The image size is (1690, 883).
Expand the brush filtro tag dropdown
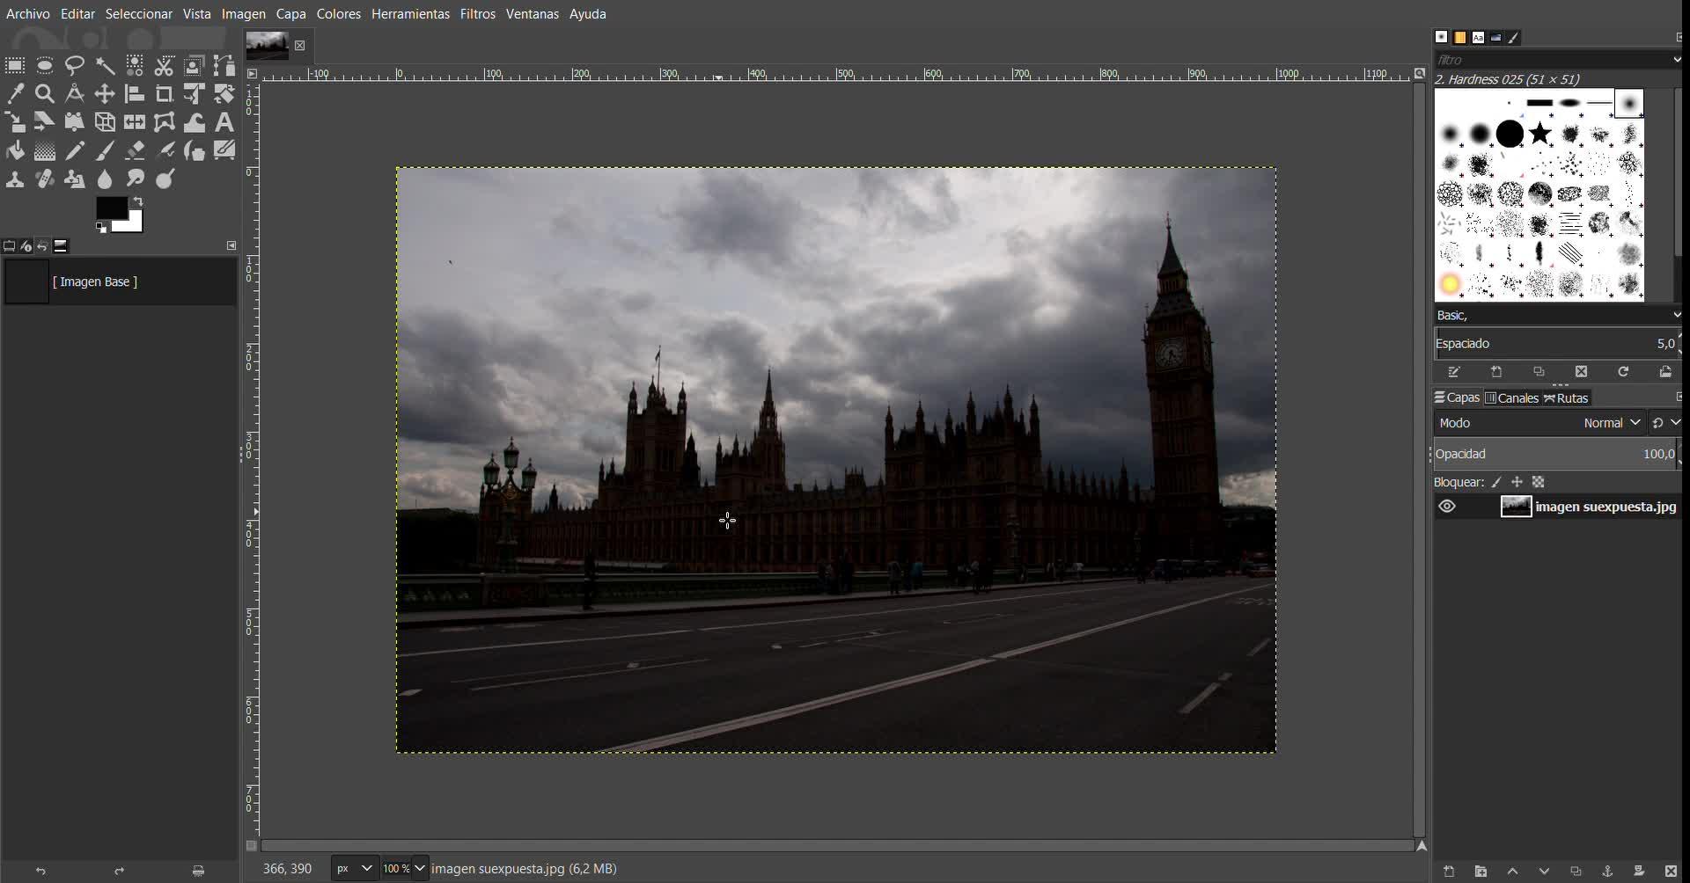pyautogui.click(x=1676, y=59)
